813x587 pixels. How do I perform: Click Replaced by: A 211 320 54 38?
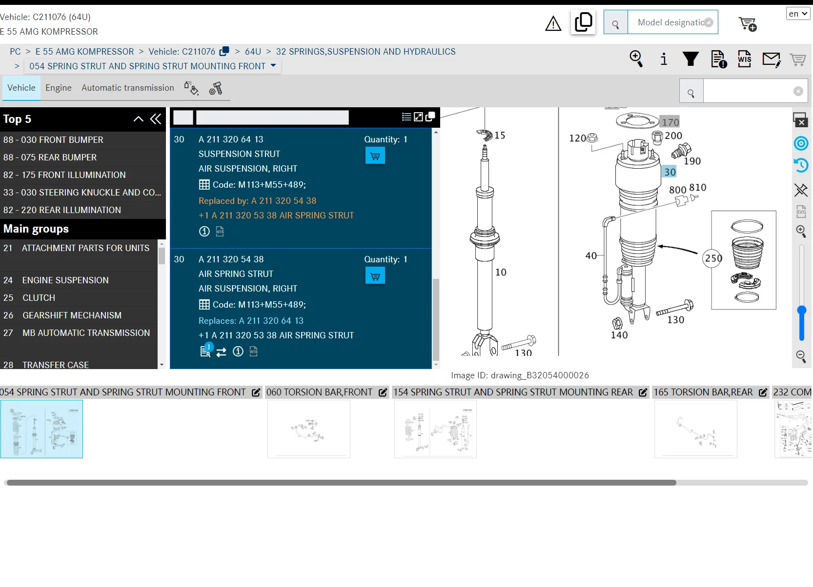(x=257, y=201)
